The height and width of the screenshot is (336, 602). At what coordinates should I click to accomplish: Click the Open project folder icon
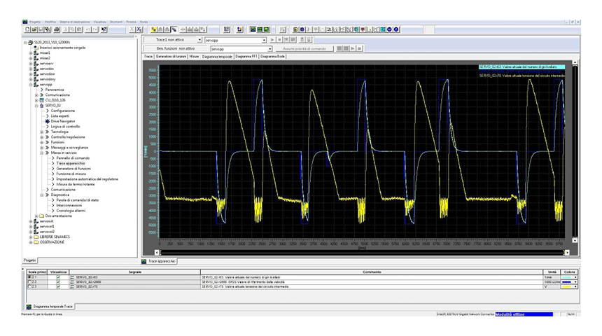34,29
